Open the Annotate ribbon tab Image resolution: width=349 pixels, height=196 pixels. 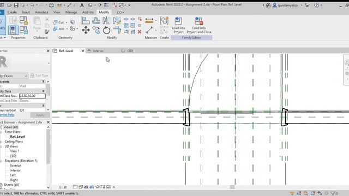(x=41, y=12)
